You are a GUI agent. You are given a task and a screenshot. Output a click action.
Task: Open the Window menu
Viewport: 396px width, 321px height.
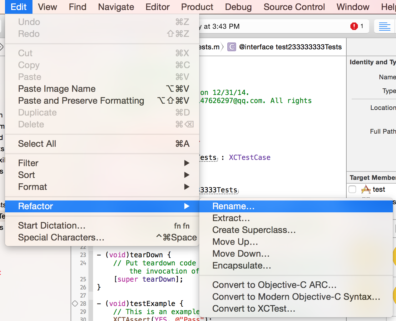[x=353, y=7]
